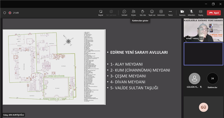
Task: Click the shield security icon
Action: (5, 13)
